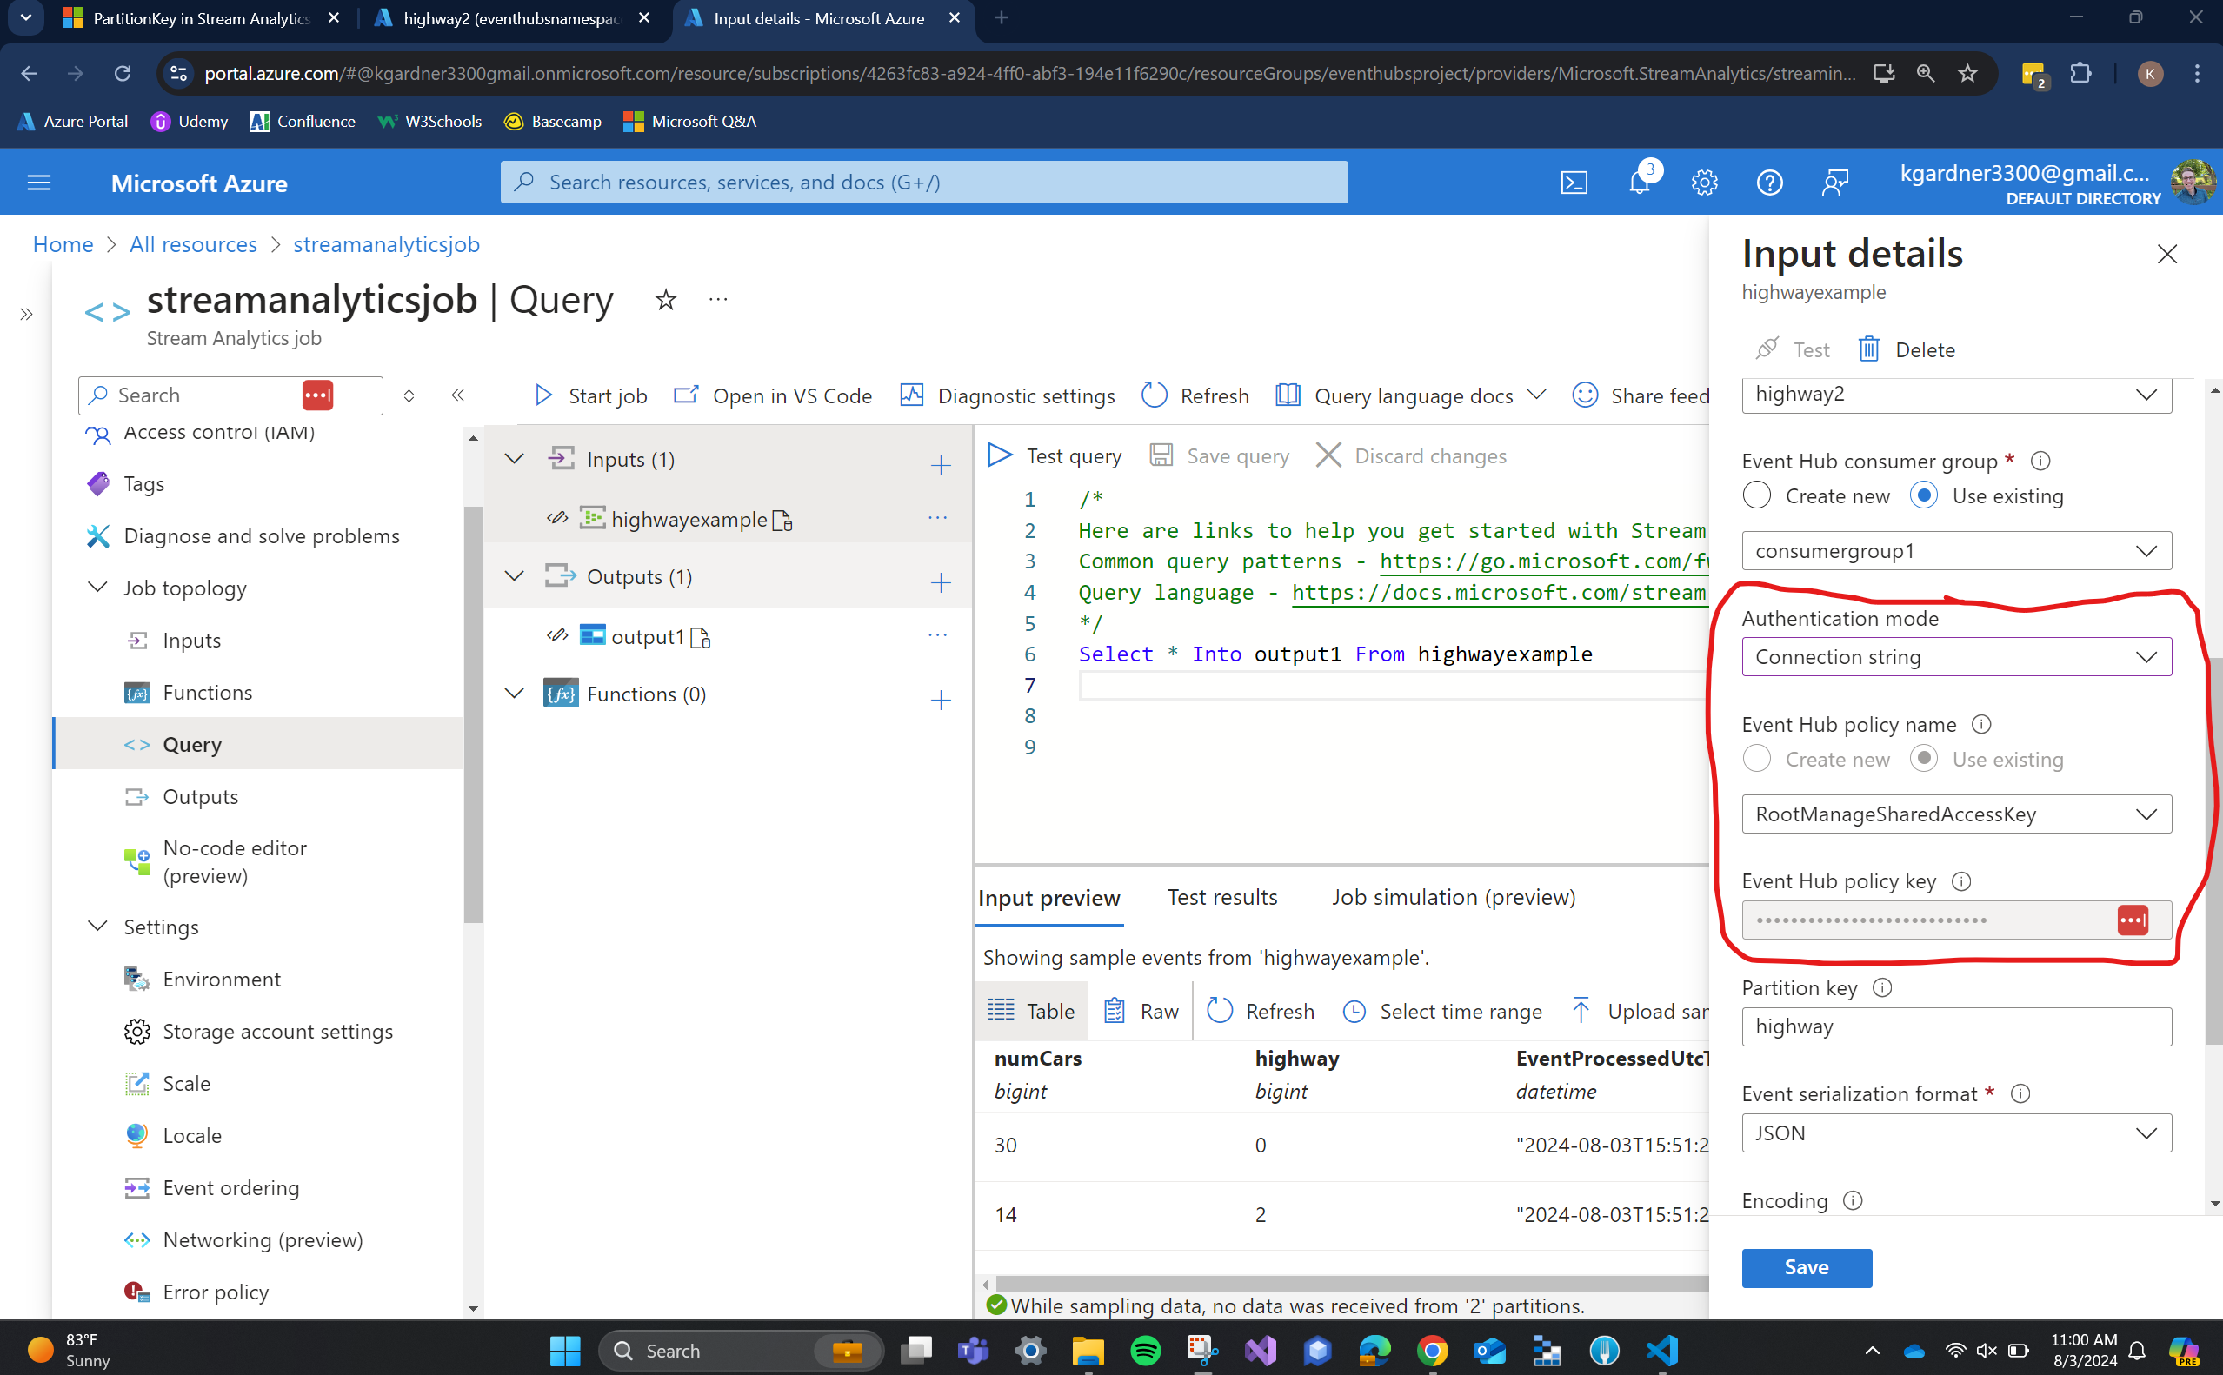Image resolution: width=2223 pixels, height=1375 pixels.
Task: Click the Azure feedback person icon
Action: (1834, 183)
